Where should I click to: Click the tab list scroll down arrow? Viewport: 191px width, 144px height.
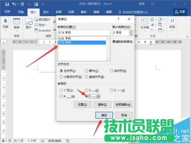coord(108,59)
